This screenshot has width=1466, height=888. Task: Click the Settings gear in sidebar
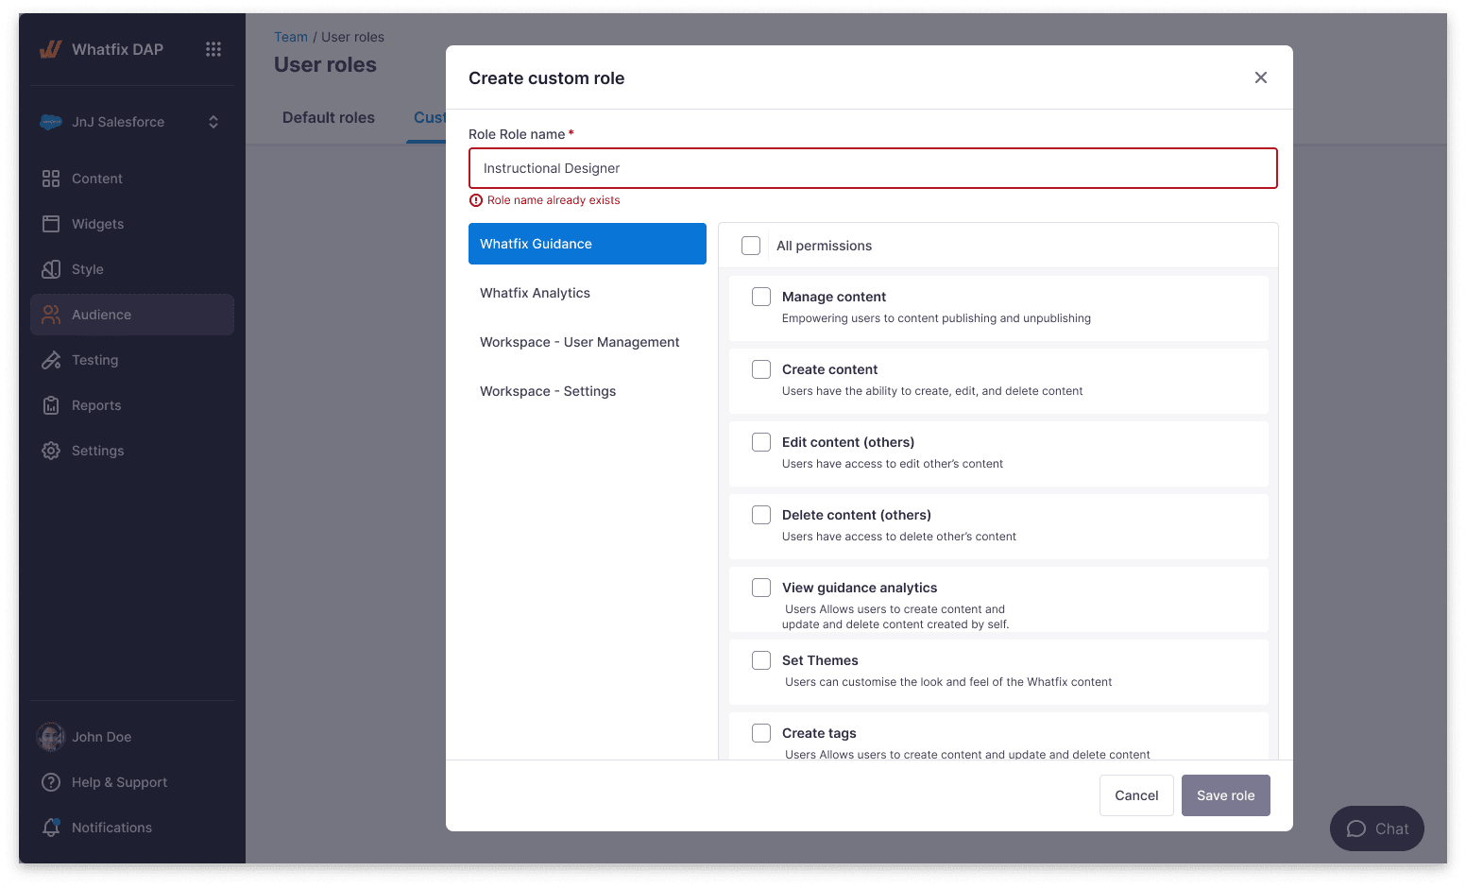coord(51,451)
